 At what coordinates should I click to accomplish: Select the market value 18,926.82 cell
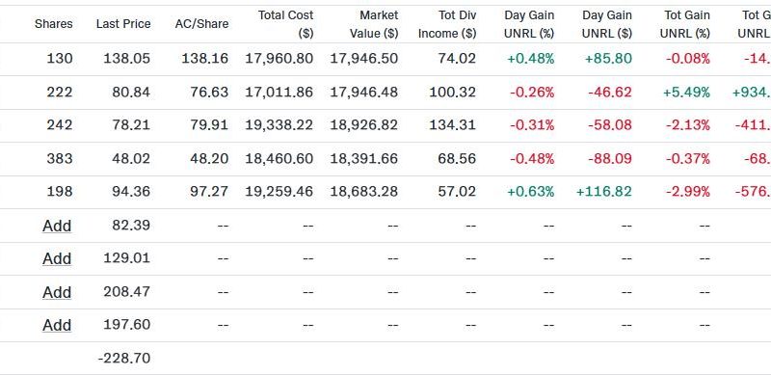pyautogui.click(x=364, y=125)
